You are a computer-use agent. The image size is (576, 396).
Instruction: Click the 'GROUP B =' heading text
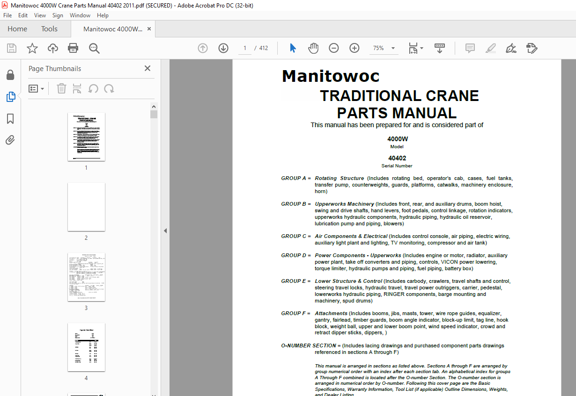pos(296,204)
